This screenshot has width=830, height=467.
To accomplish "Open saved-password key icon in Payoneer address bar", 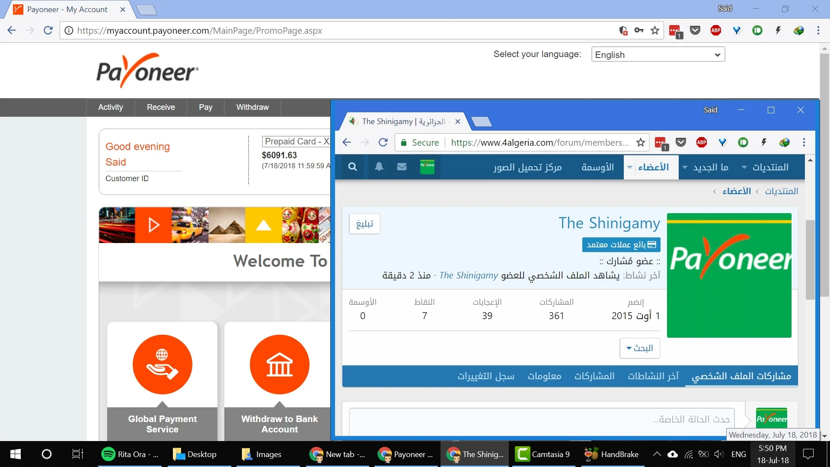I will pyautogui.click(x=639, y=30).
